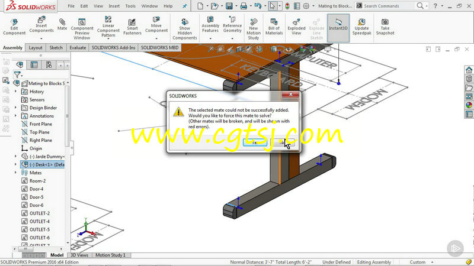Open the PropertyManager tab
474x266 pixels.
click(x=34, y=64)
